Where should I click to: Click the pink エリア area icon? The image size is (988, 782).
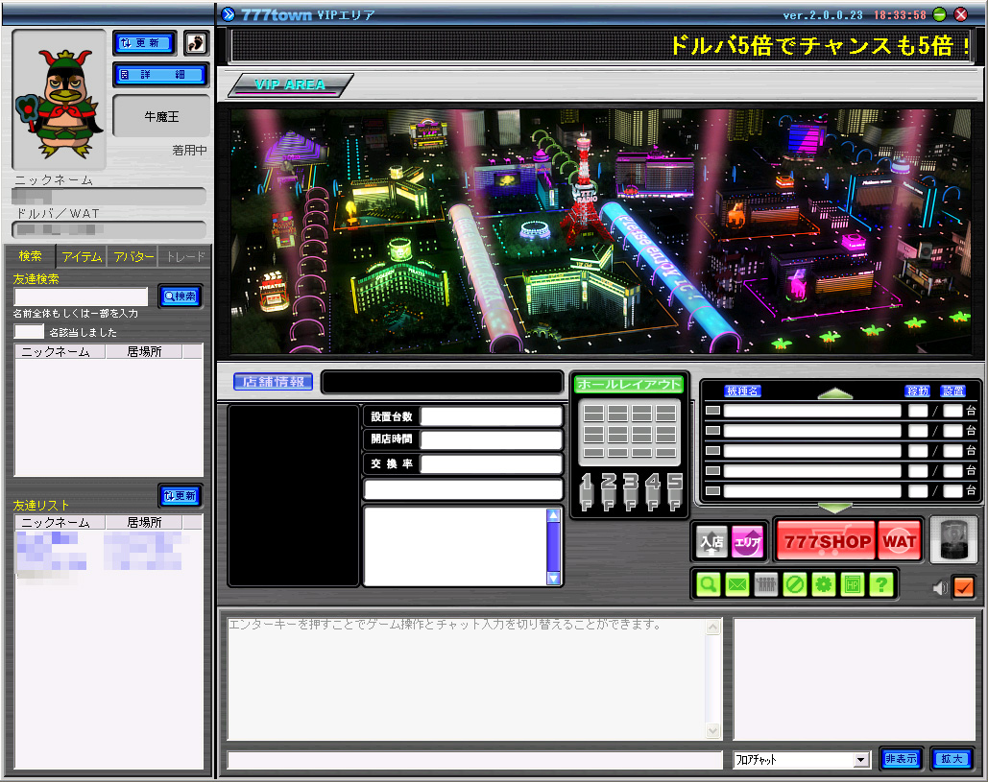[748, 541]
